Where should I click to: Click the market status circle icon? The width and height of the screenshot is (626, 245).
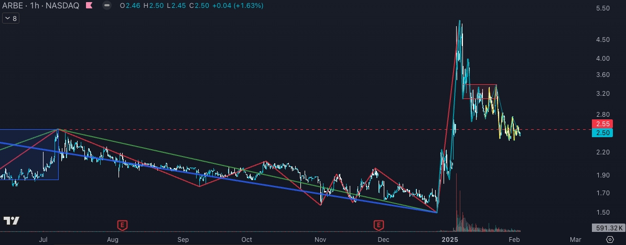107,6
